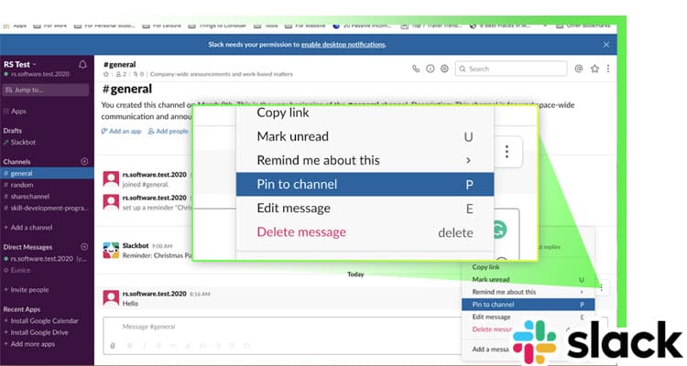Open starred items star icon
Viewport: 687px width, 366px height.
coord(594,69)
